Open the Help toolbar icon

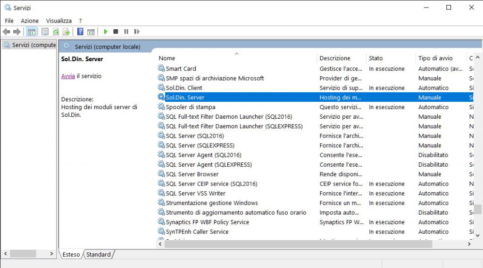coord(80,32)
